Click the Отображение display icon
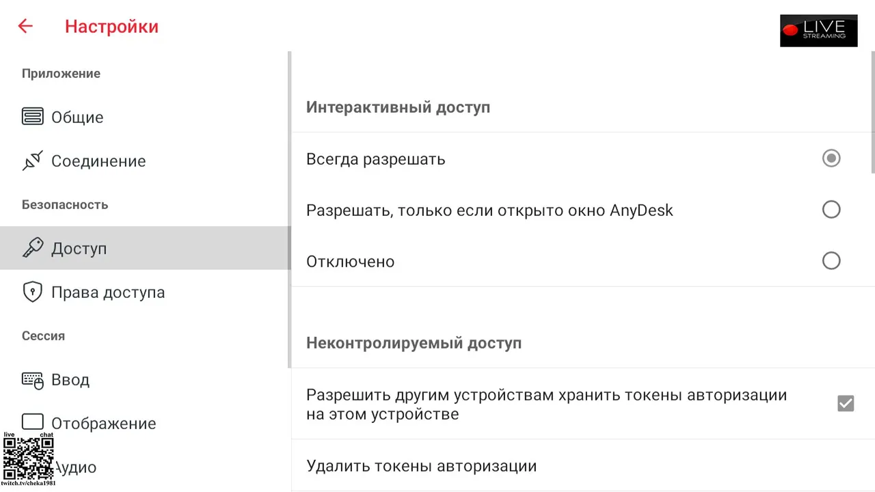This screenshot has width=875, height=492. tap(32, 422)
